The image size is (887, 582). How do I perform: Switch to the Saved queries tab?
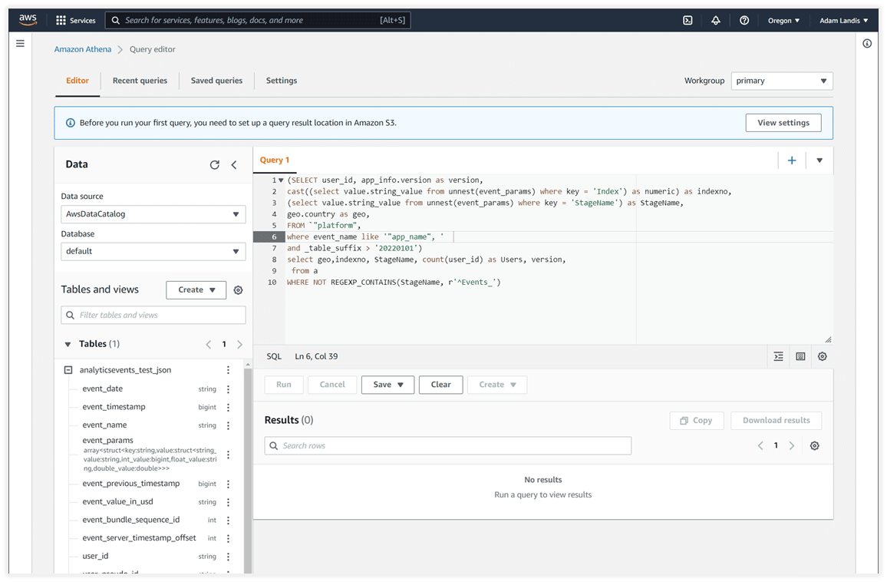[216, 81]
